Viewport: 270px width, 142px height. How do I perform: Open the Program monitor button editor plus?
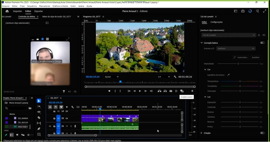point(192,91)
